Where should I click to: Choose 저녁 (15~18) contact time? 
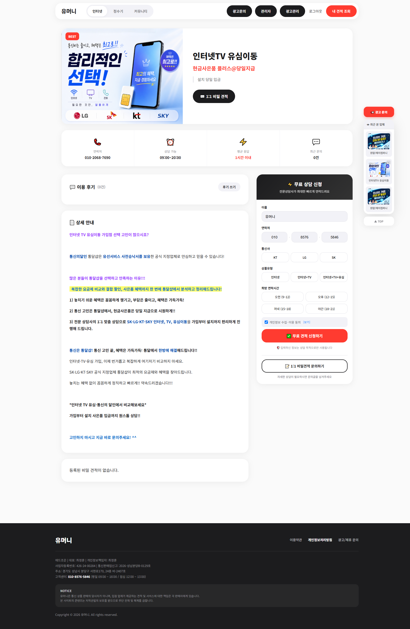(283, 309)
